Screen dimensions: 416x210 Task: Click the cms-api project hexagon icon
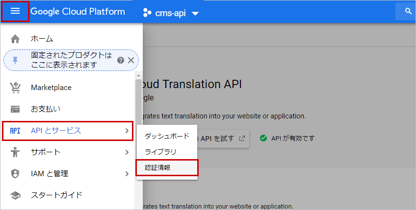[x=147, y=12]
